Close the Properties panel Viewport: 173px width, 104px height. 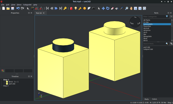[x=31, y=13]
